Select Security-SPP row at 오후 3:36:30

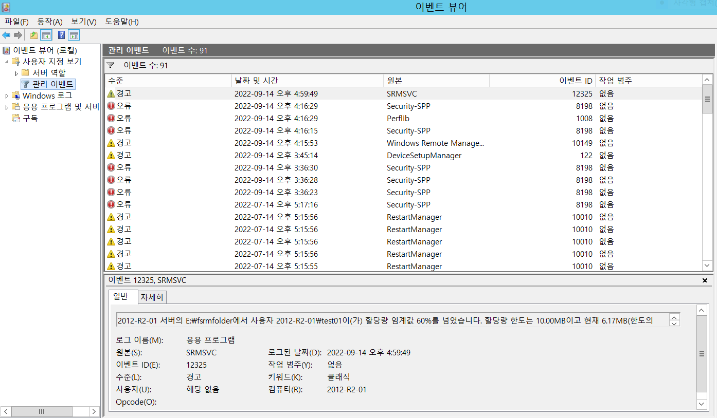coord(403,167)
